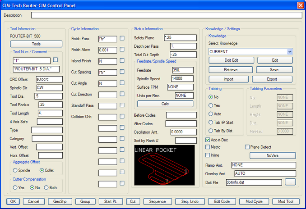Enable the Plane Detect checkbox
Image resolution: width=306 pixels, height=209 pixels.
pos(247,147)
